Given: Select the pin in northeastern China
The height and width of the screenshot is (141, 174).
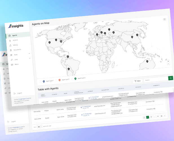Looking at the screenshot, I should pos(137,35).
